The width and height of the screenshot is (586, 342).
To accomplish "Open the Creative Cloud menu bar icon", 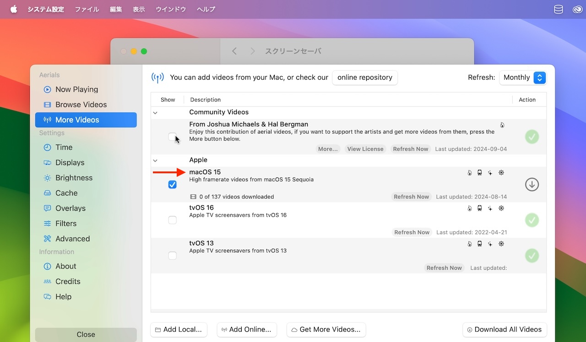I will pos(577,9).
